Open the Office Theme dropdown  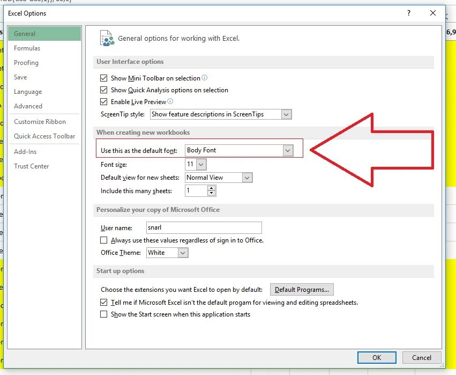[x=183, y=253]
